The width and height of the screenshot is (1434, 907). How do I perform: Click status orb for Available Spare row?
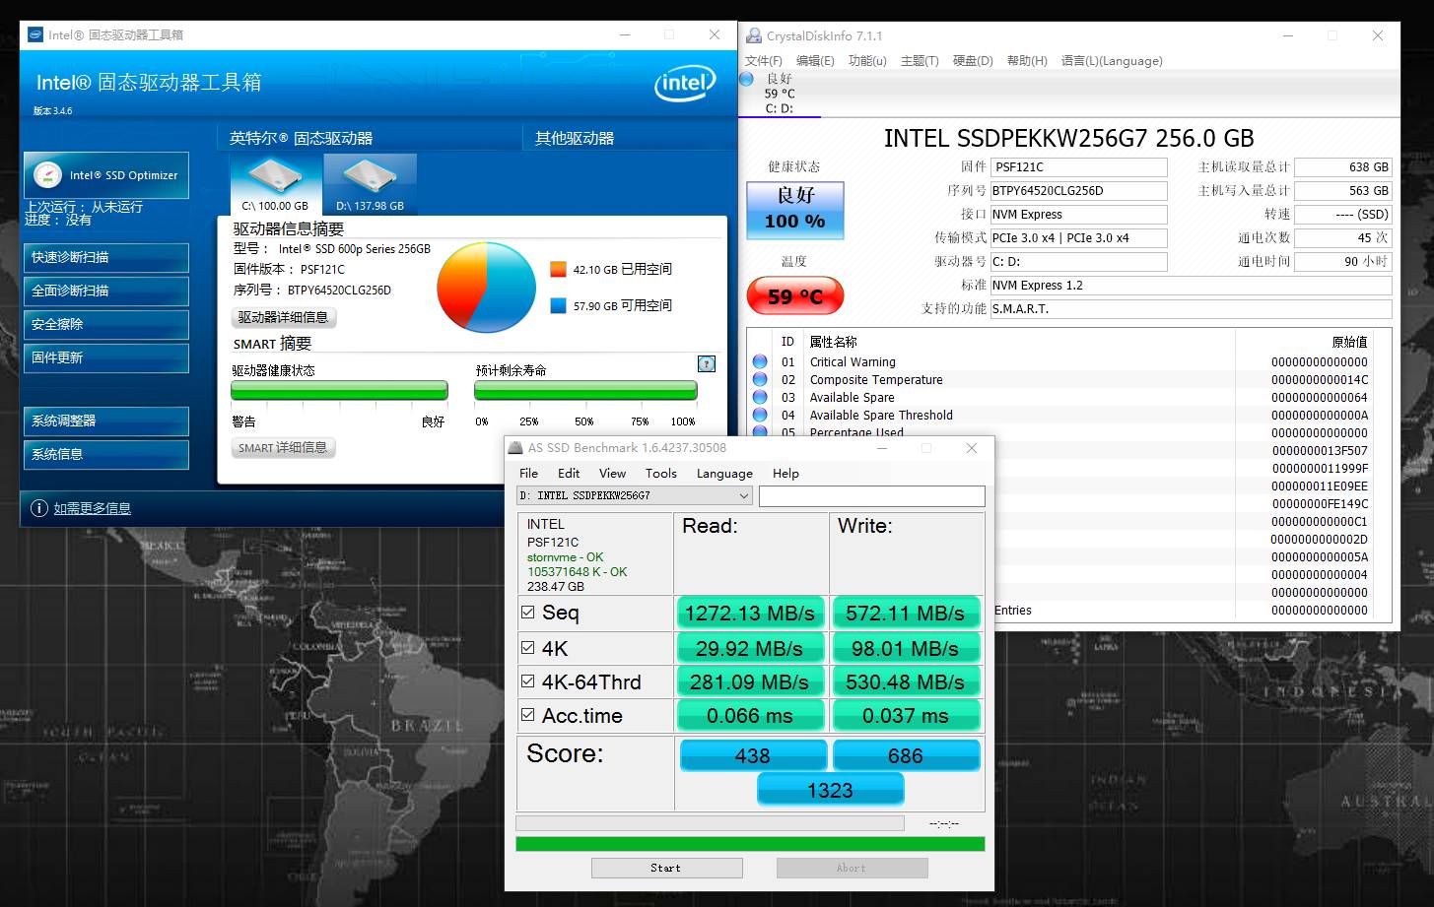coord(760,398)
